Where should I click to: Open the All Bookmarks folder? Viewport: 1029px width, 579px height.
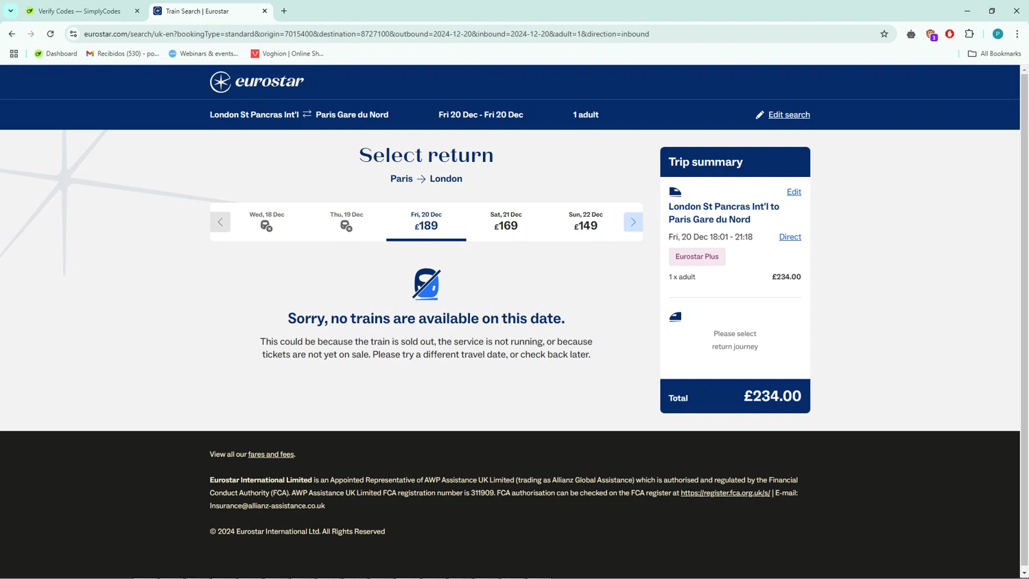(994, 54)
